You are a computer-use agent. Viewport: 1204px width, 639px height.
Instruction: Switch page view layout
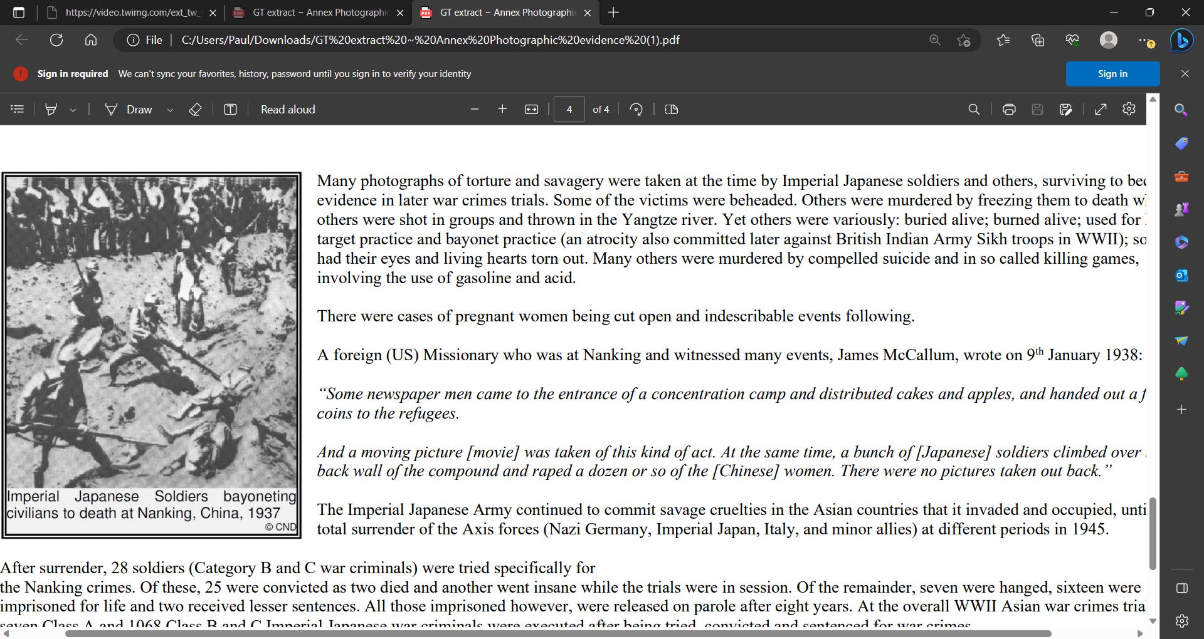click(671, 110)
